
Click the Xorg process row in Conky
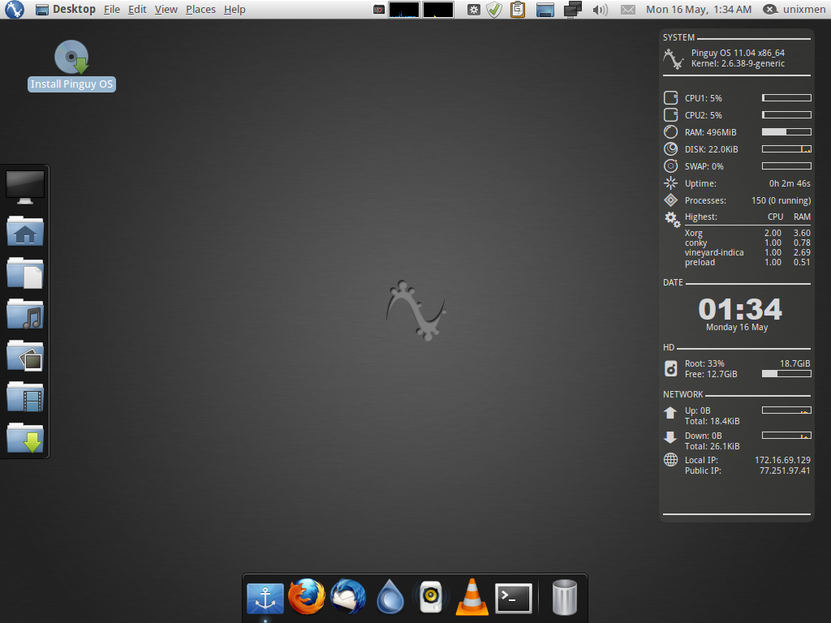tap(747, 233)
